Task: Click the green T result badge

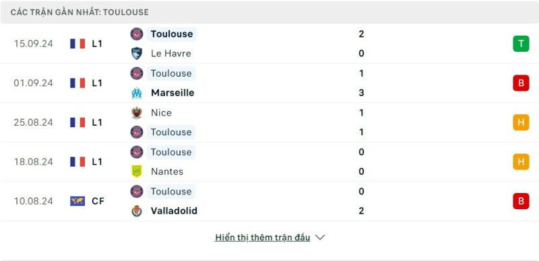Action: tap(521, 44)
